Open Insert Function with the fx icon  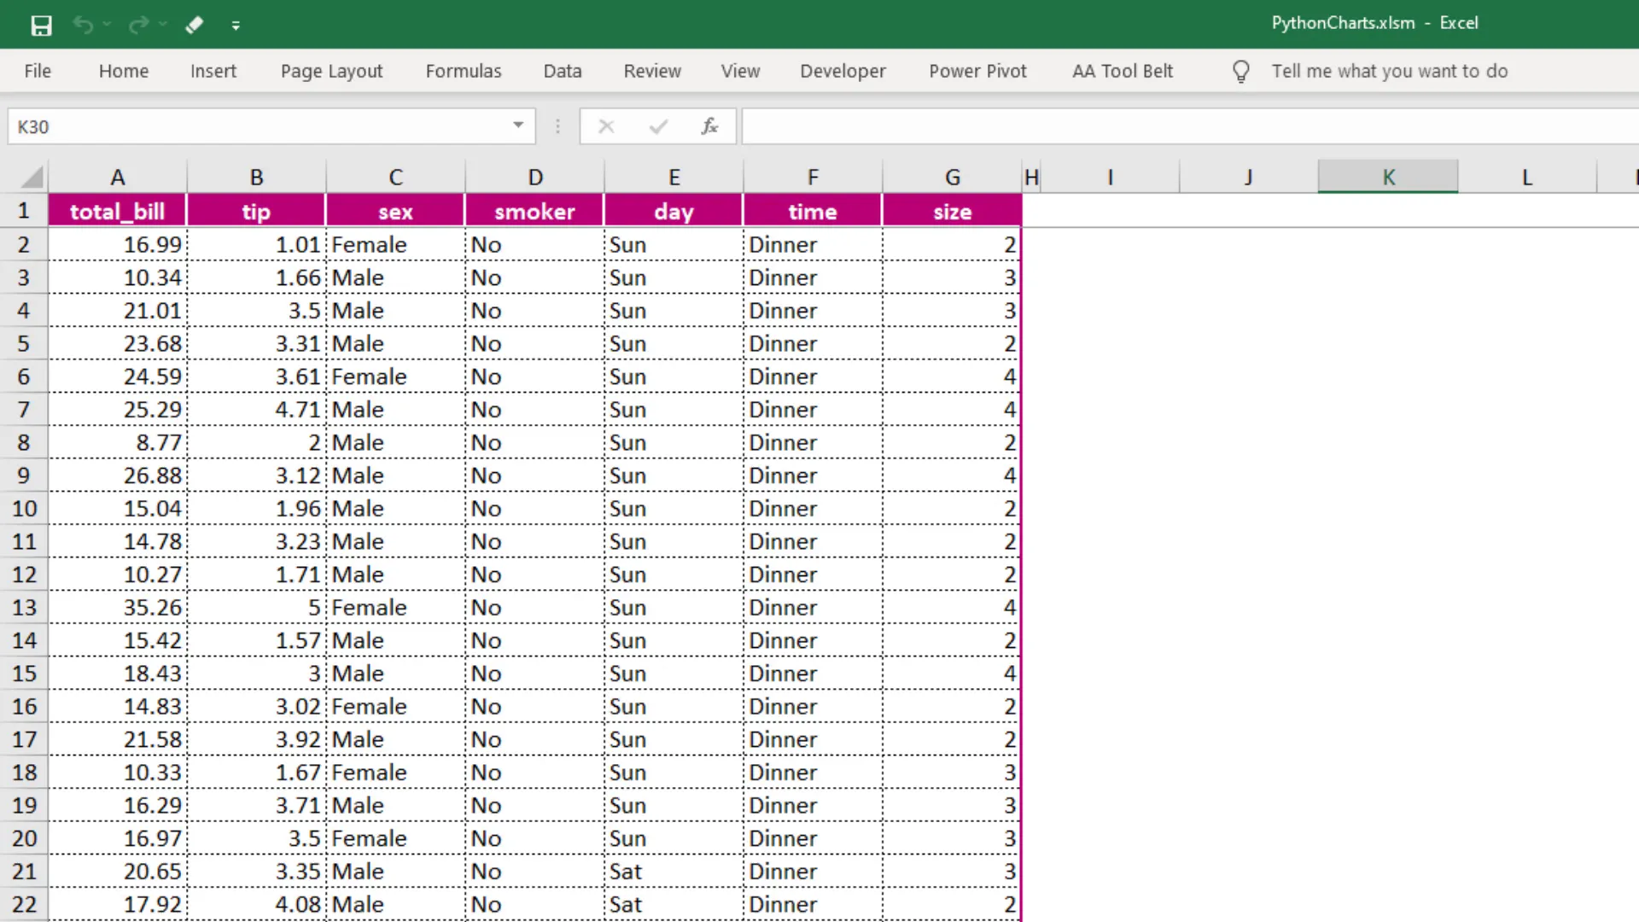pyautogui.click(x=709, y=125)
